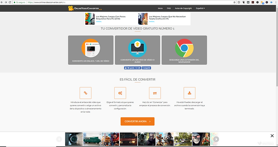Click Facebook Me gusta button
The image size is (278, 147).
coord(133,68)
